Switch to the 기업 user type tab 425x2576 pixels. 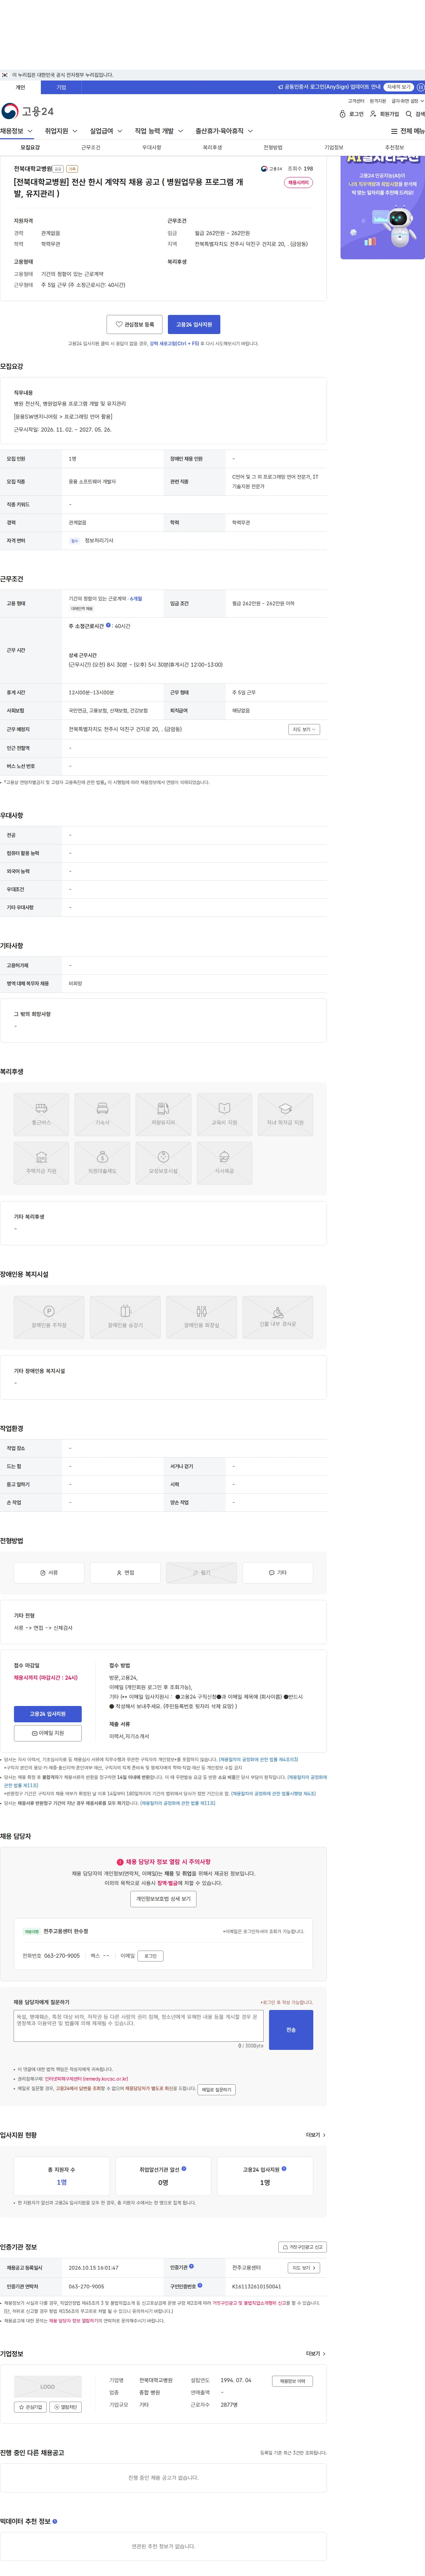pyautogui.click(x=61, y=87)
